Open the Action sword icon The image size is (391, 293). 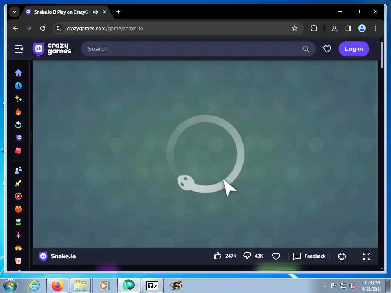tap(18, 184)
